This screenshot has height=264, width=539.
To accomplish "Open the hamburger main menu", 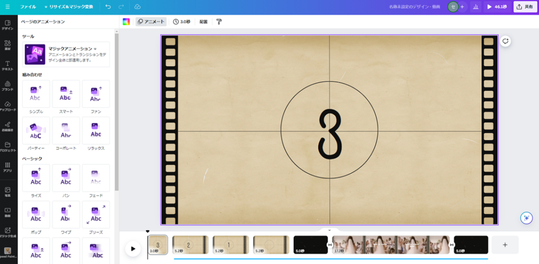I will 7,7.
